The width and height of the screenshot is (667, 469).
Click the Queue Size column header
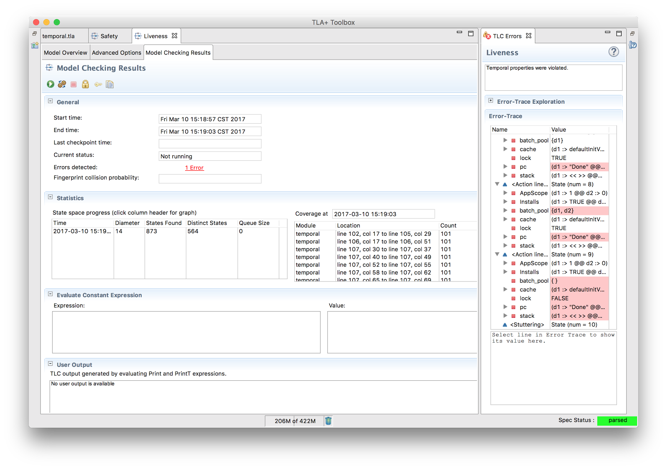(258, 223)
